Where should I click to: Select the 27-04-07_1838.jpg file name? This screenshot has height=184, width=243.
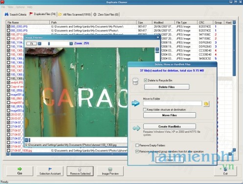[22, 150]
